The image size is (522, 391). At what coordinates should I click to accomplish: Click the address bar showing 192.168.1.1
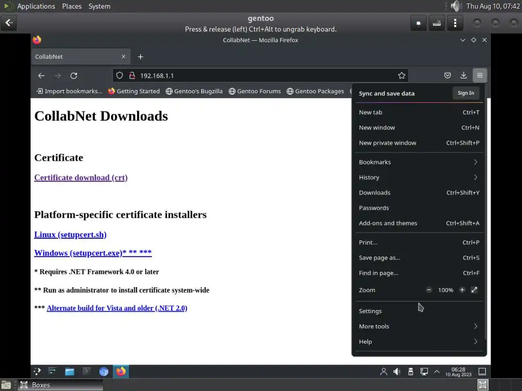[260, 76]
